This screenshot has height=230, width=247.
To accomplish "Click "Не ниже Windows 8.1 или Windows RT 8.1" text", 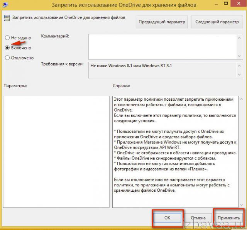I will [x=131, y=66].
